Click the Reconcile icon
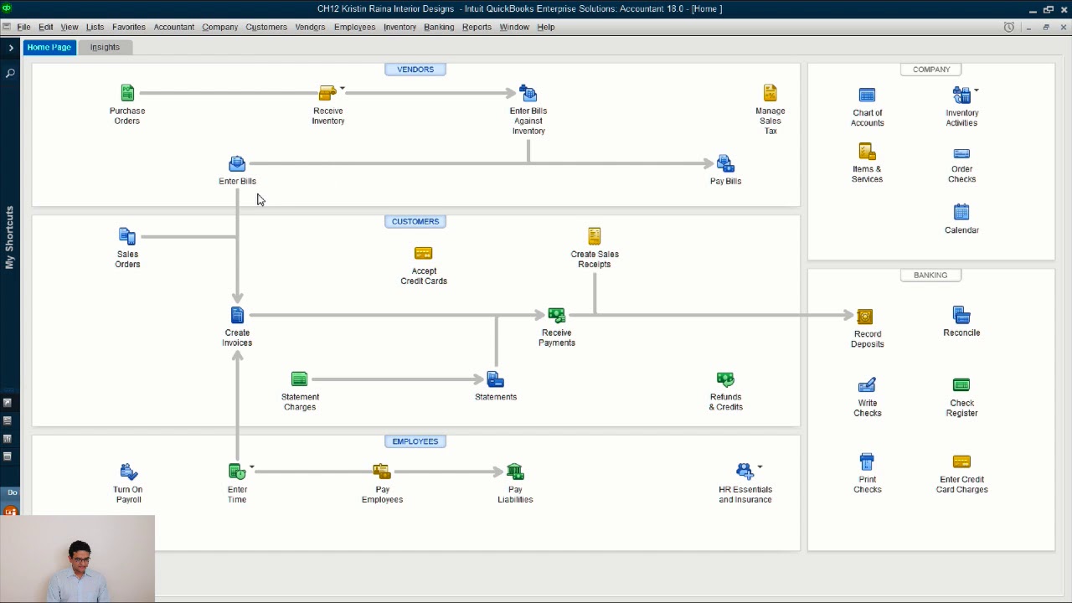This screenshot has height=603, width=1072. (x=961, y=315)
